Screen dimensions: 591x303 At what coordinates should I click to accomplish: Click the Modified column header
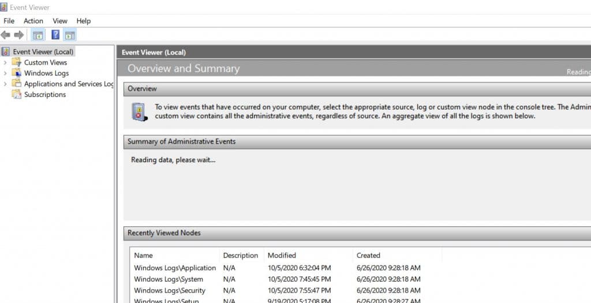click(x=282, y=255)
